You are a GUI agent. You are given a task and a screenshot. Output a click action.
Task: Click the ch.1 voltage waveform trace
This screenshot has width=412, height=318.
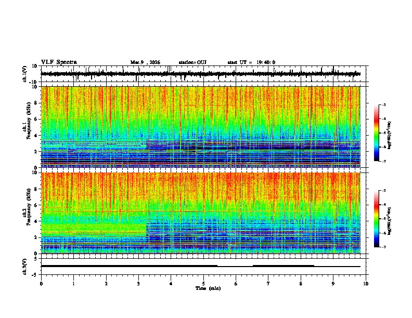200,74
